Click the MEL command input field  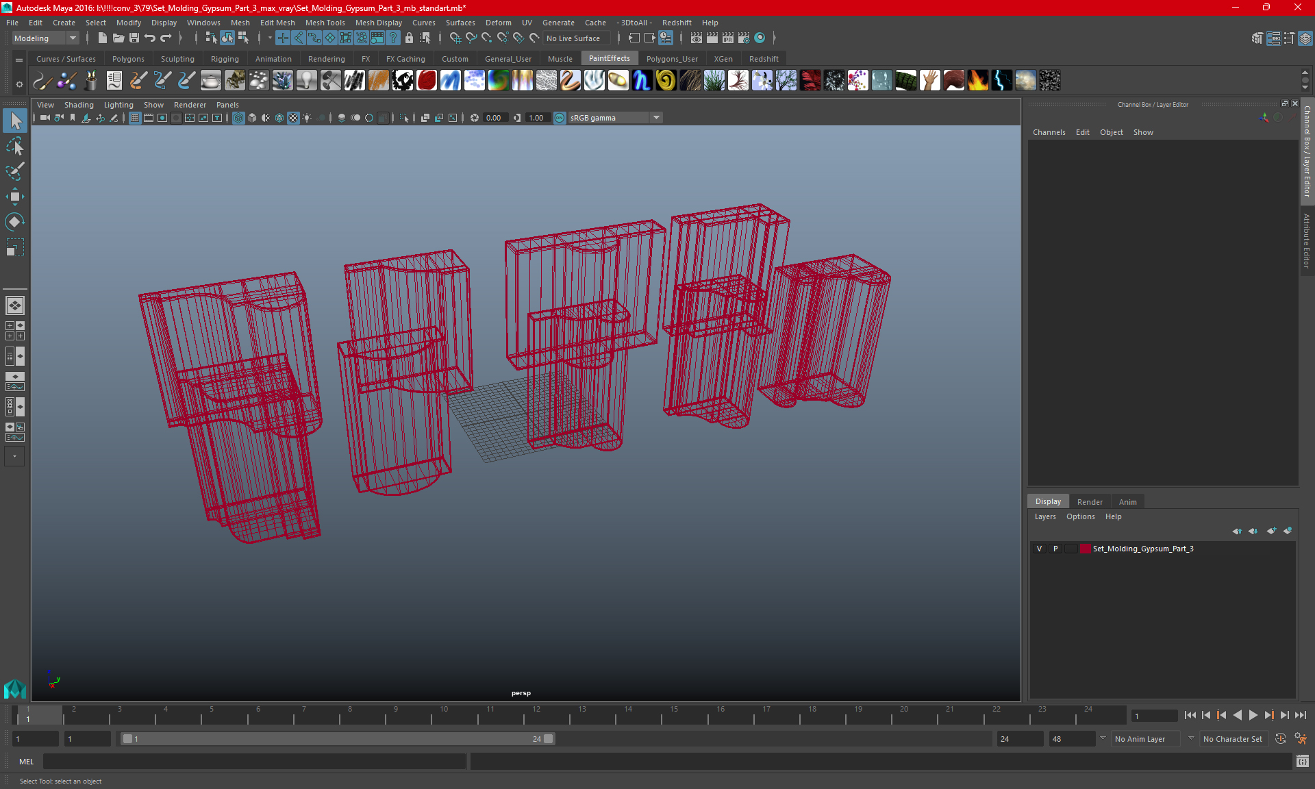253,762
